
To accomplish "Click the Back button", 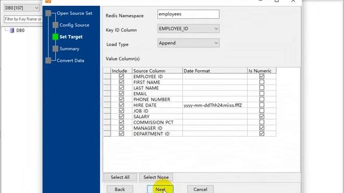I will [x=120, y=189].
